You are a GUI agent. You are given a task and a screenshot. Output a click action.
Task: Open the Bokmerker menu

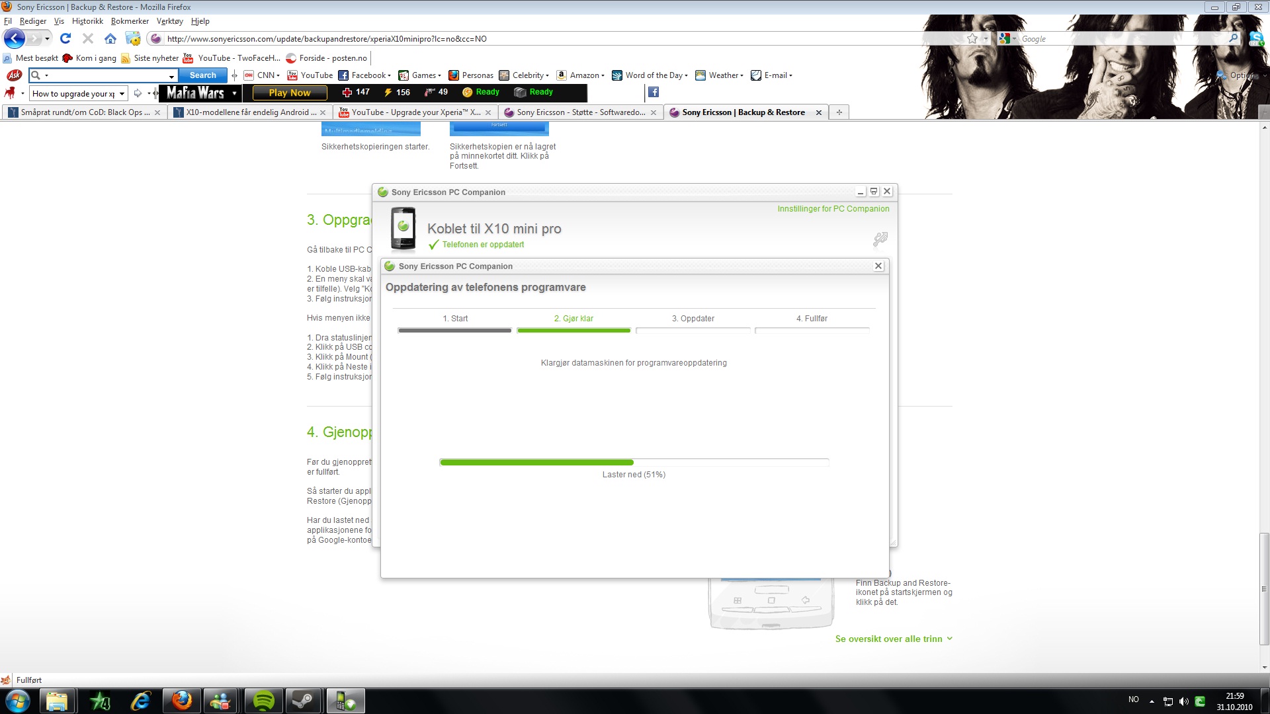point(130,21)
